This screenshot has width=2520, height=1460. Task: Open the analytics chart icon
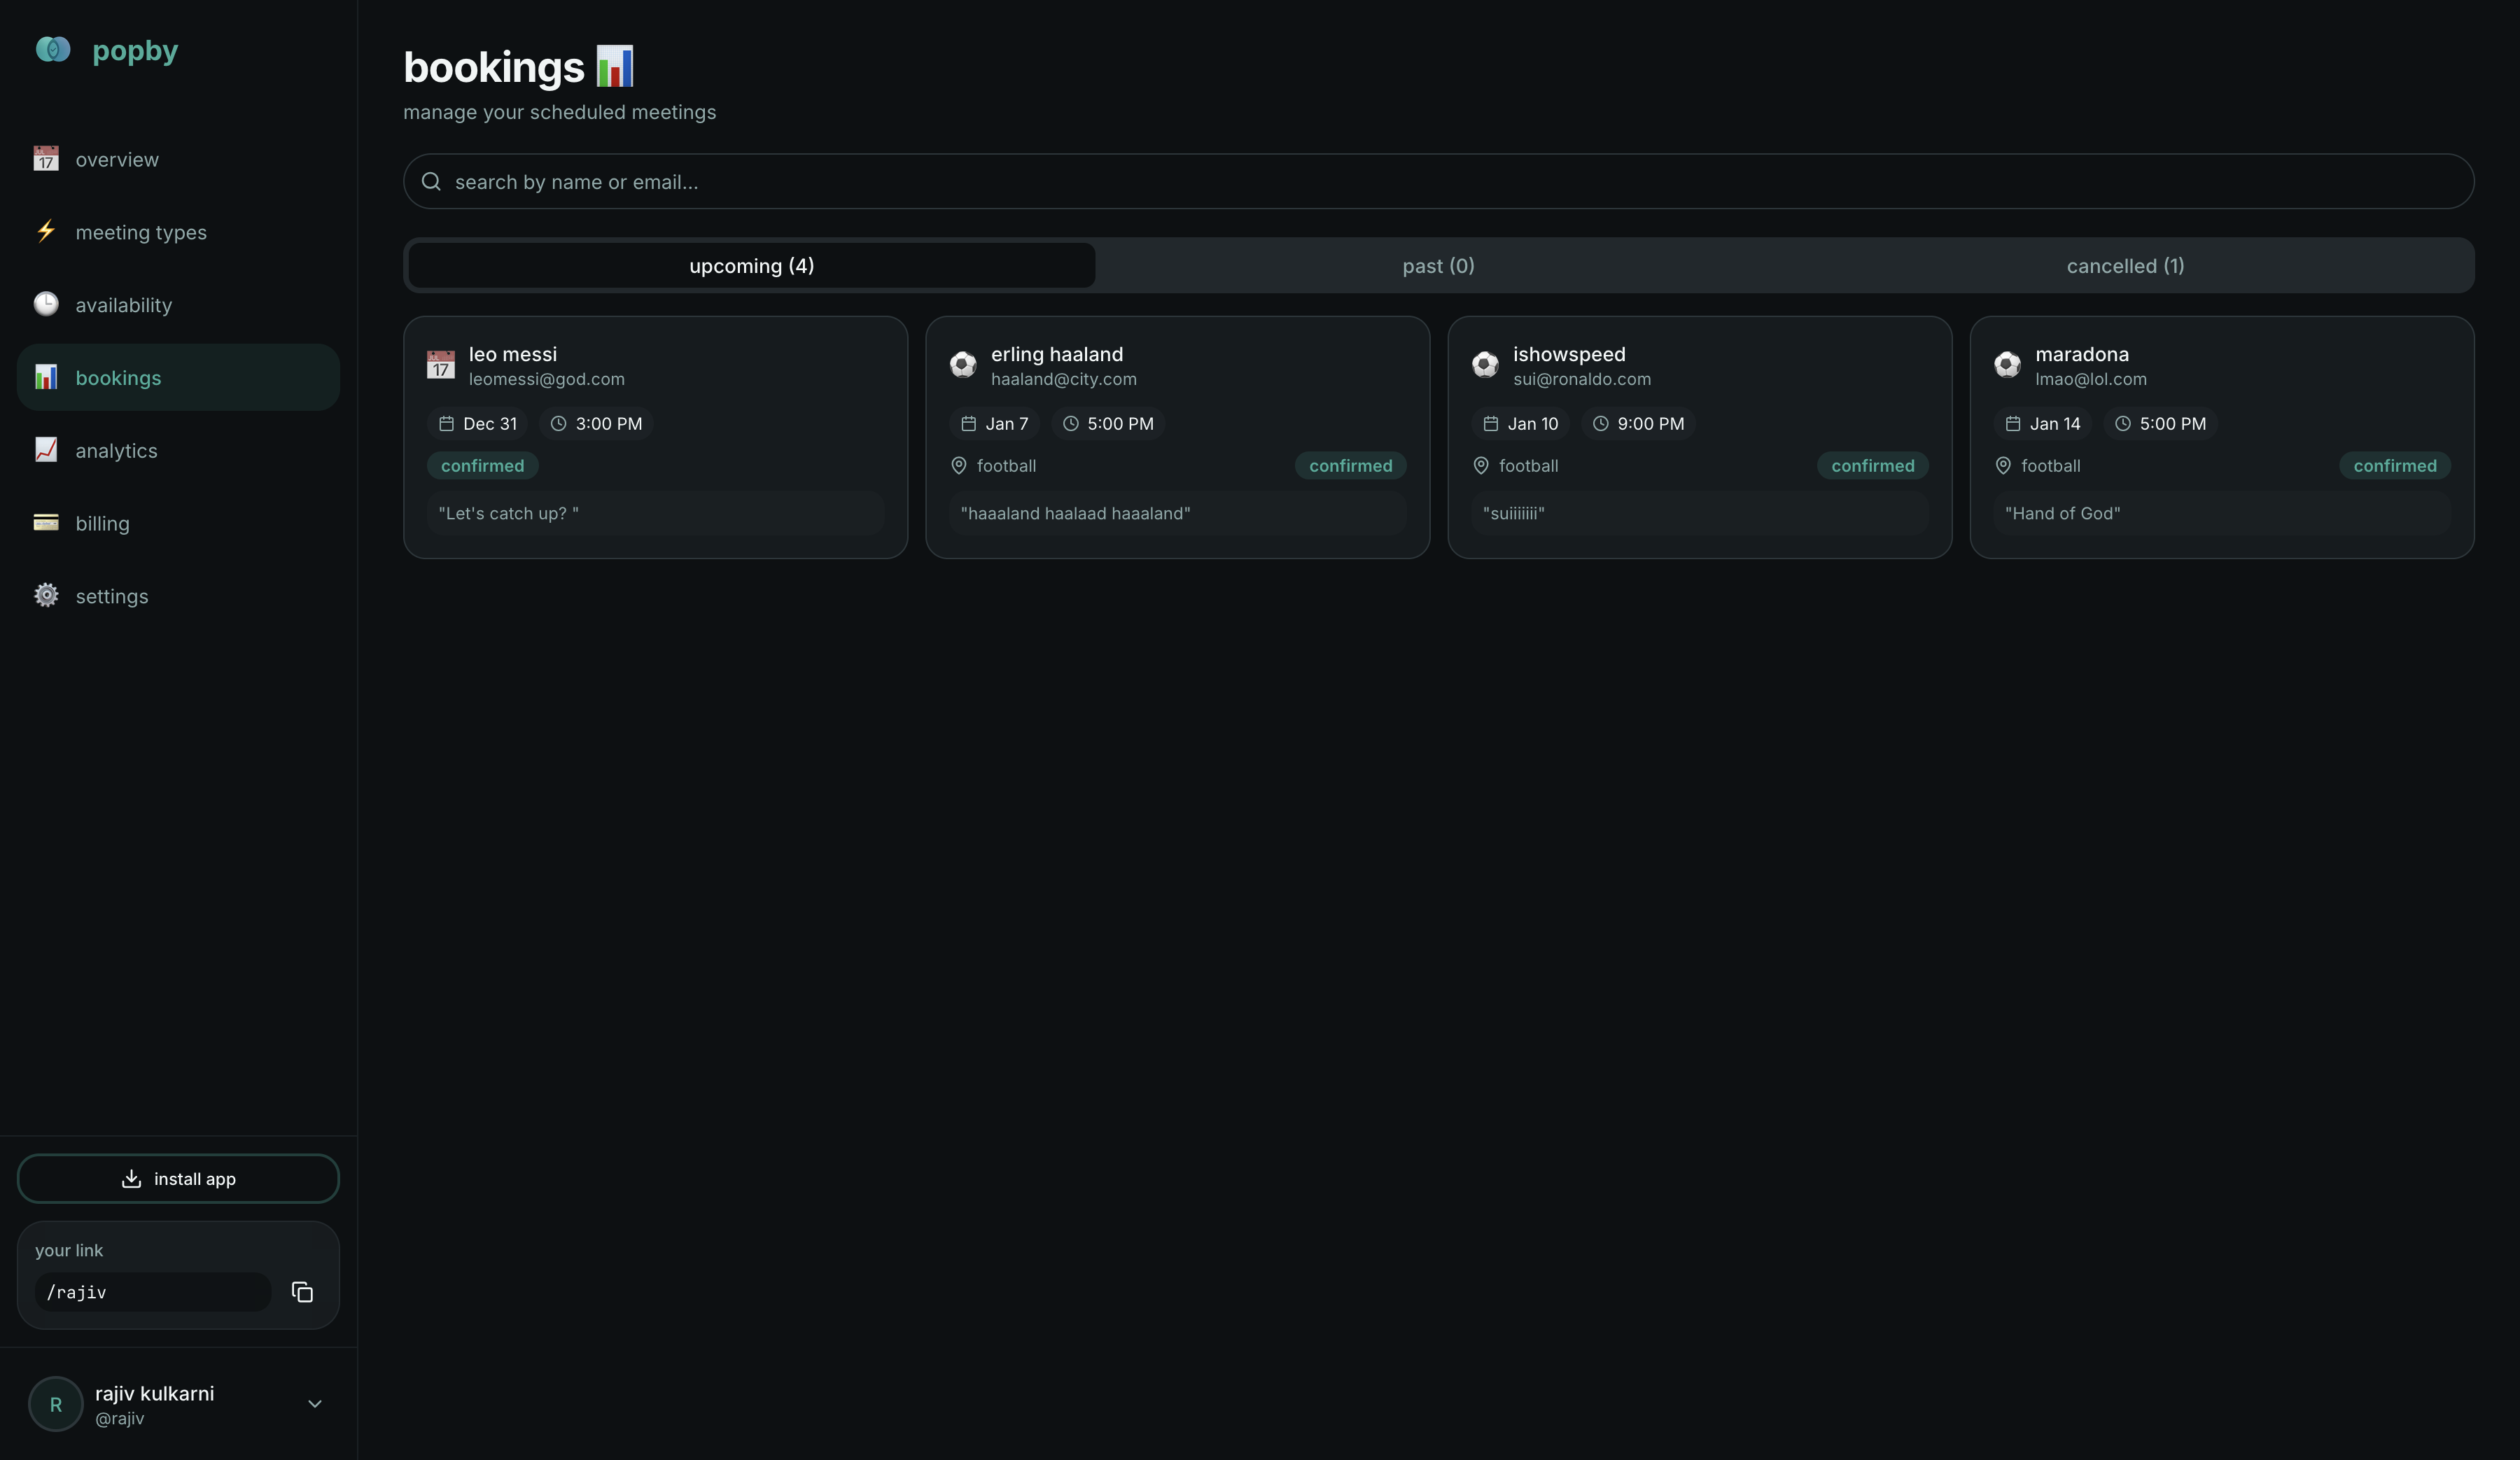pos(46,450)
